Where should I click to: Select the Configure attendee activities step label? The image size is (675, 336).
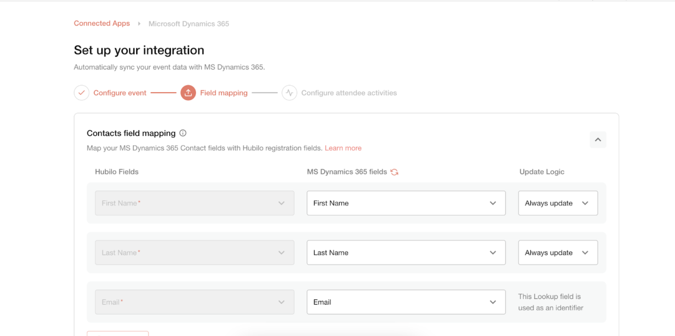tap(349, 93)
